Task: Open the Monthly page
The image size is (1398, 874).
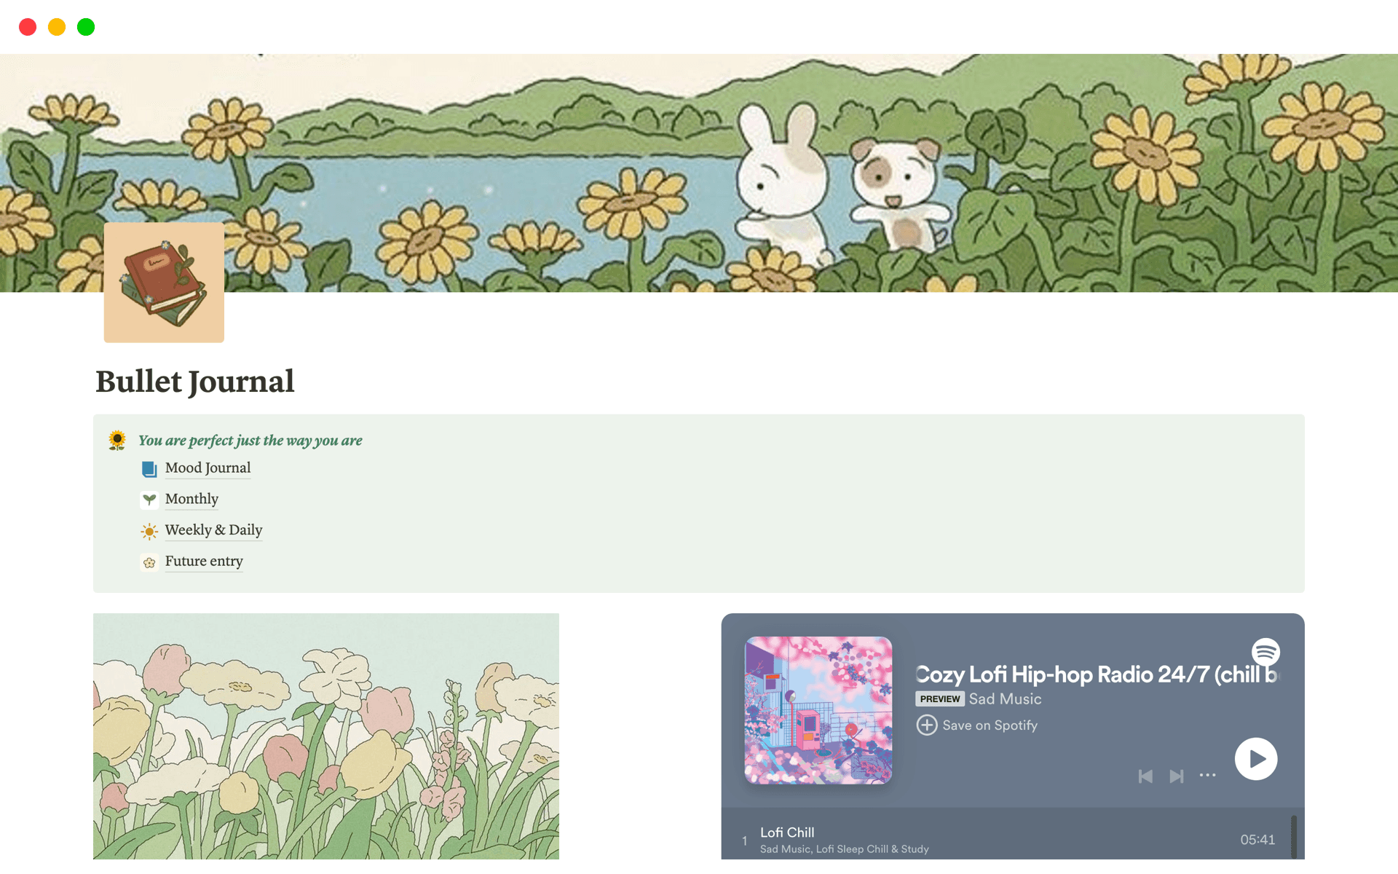Action: (191, 499)
